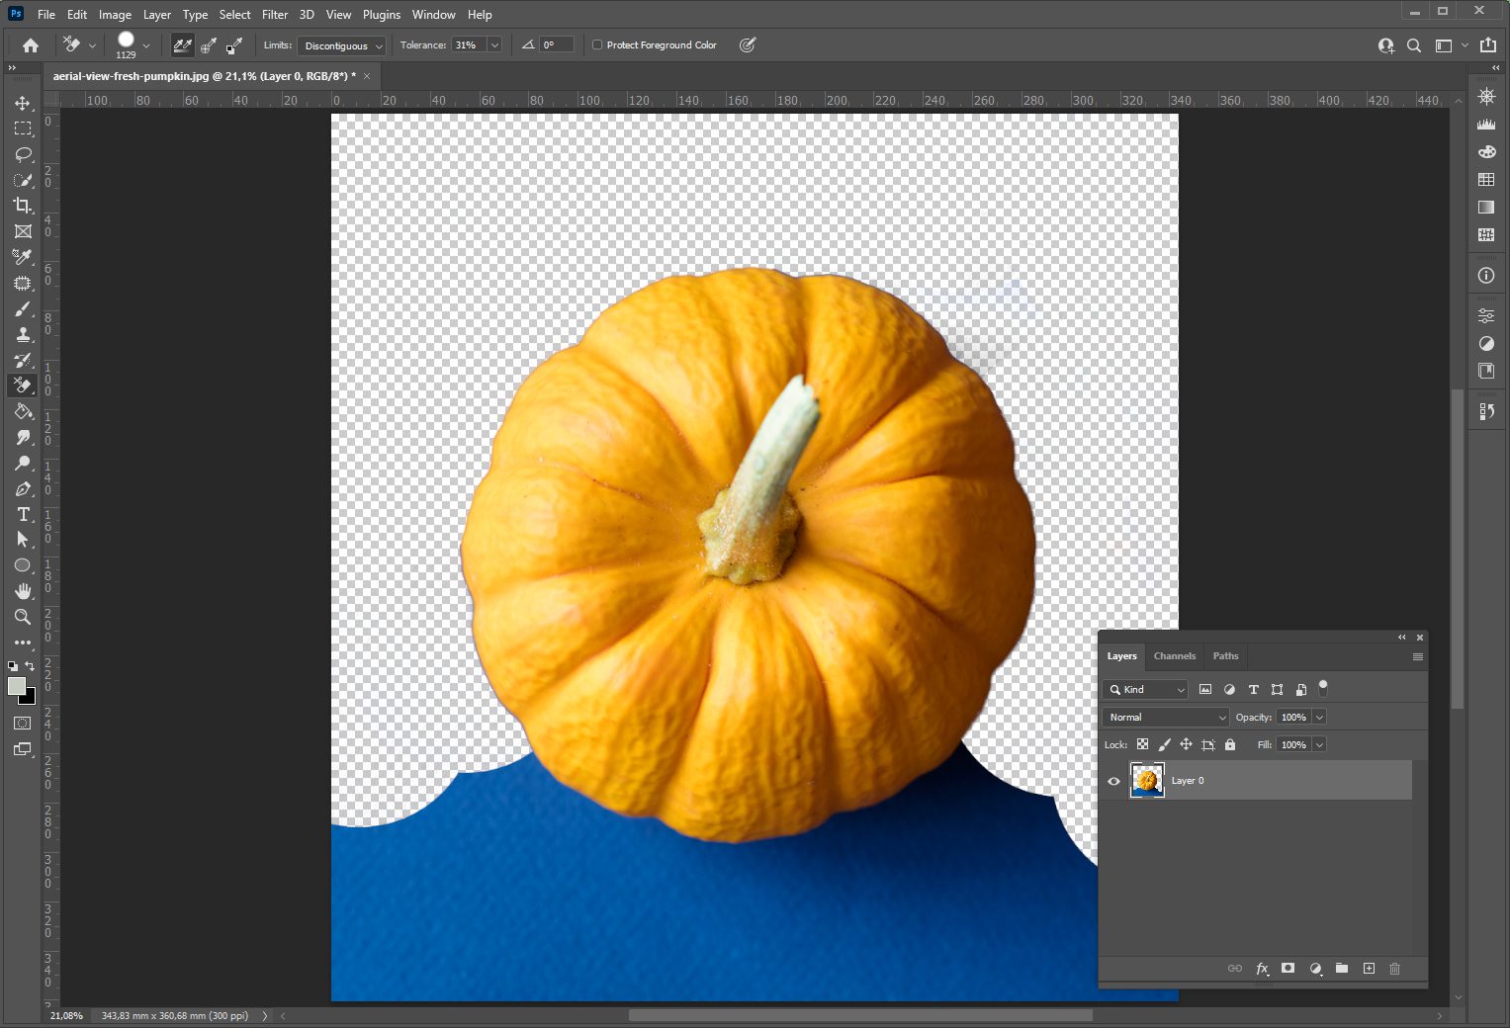Click the foreground color swatch
Screen dimensions: 1510x1028
[x=17, y=686]
